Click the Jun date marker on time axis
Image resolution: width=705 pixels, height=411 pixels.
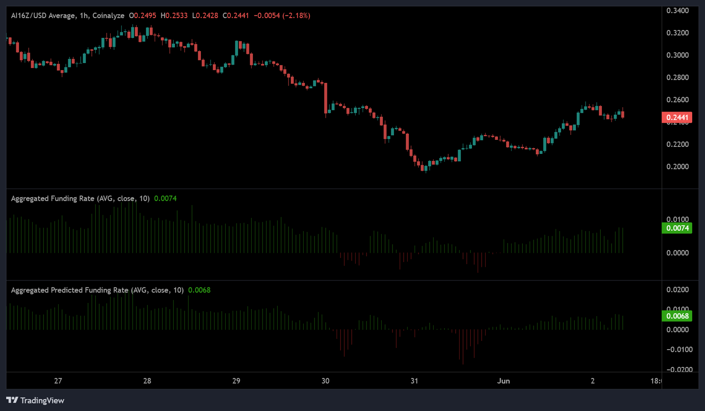click(x=504, y=381)
